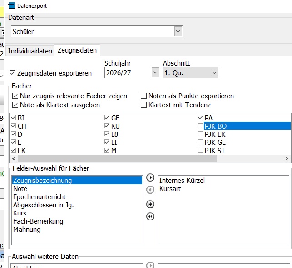Toggle Note als Klartext ausgeben

coord(15,105)
